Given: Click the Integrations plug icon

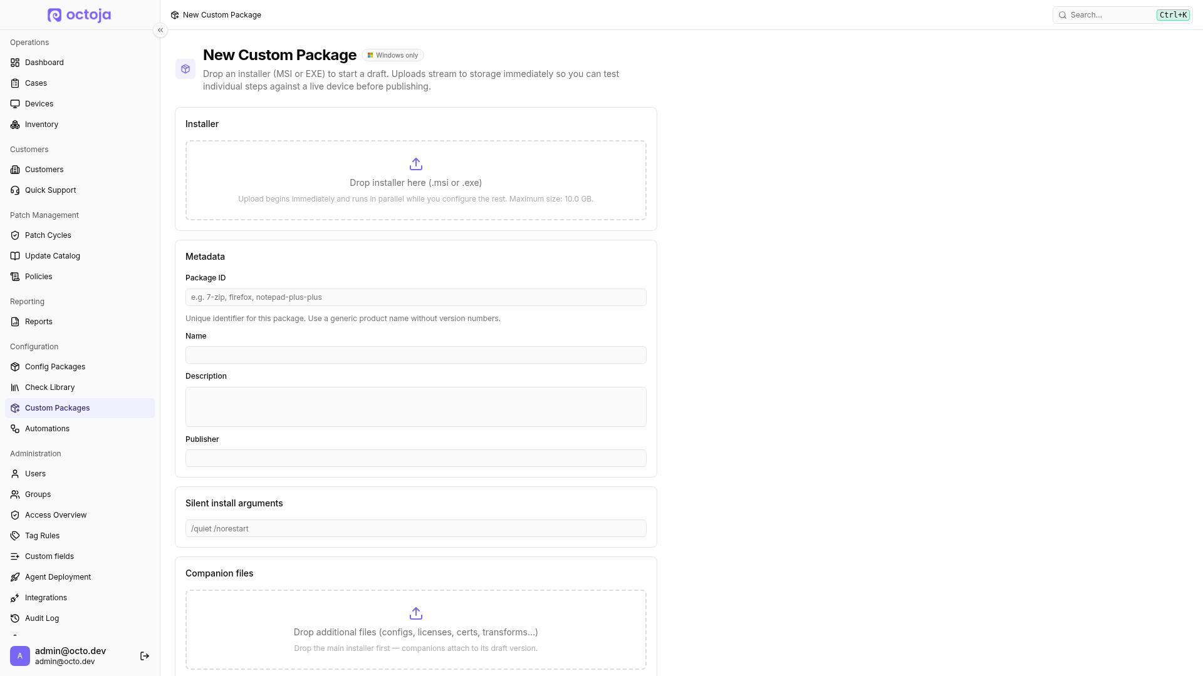Looking at the screenshot, I should click(15, 598).
